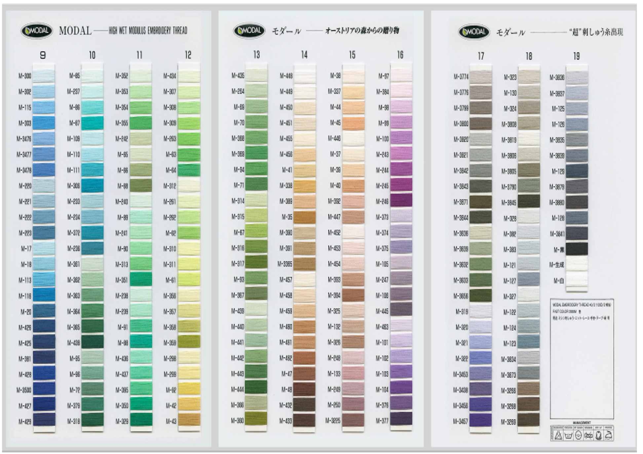
Task: Select the M-303 blue thread swatch
Action: 44,123
